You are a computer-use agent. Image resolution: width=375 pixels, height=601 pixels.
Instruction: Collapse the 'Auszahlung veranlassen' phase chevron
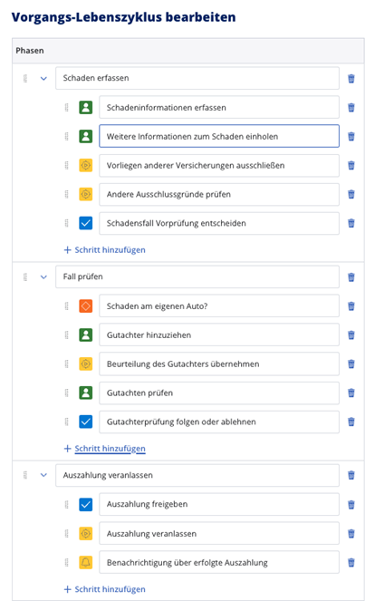(x=43, y=475)
